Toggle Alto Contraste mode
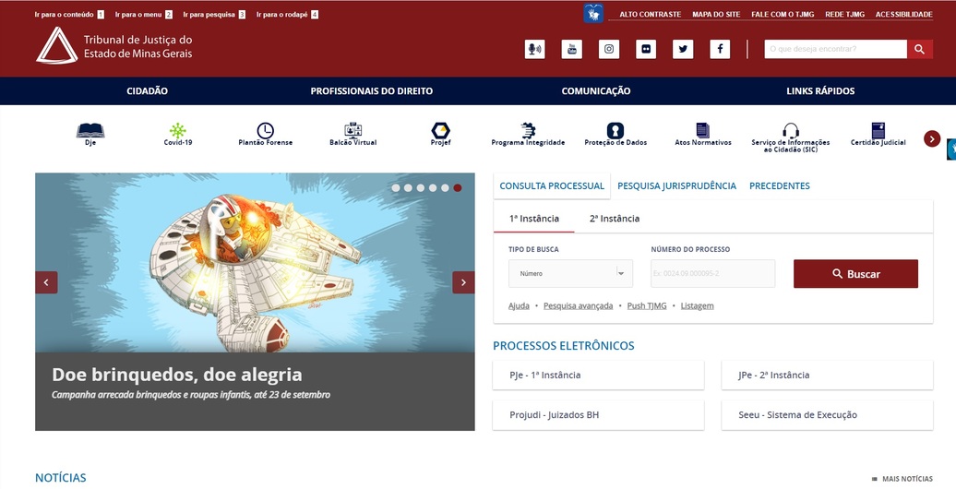 point(650,14)
